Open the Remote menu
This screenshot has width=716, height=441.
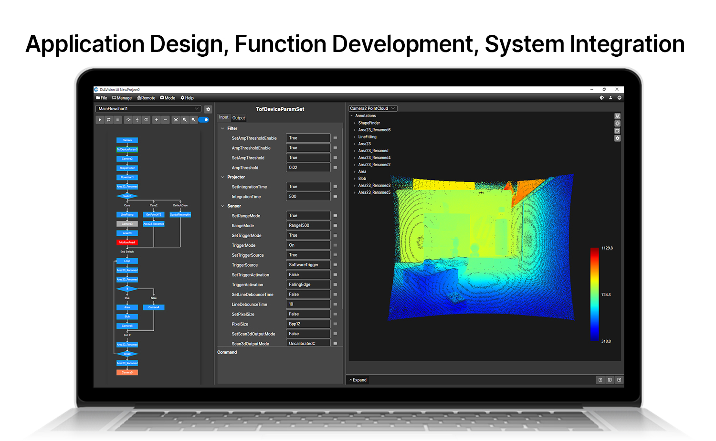pyautogui.click(x=146, y=98)
